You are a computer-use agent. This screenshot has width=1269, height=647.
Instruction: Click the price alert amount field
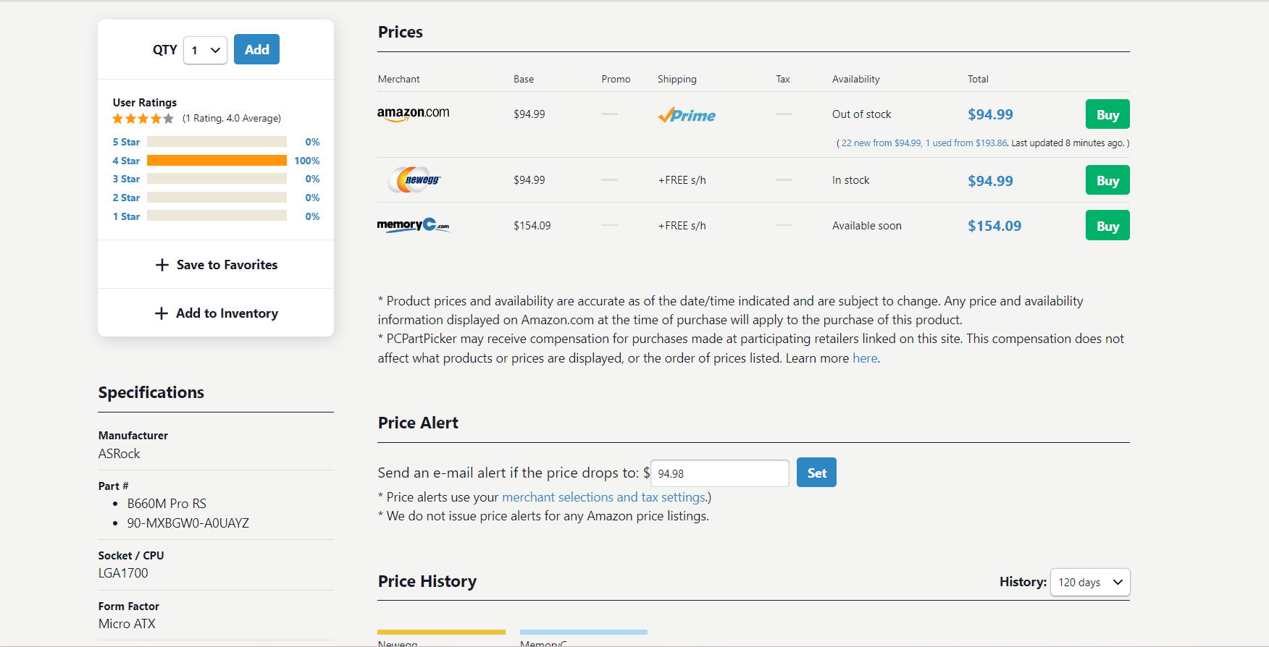click(x=719, y=473)
